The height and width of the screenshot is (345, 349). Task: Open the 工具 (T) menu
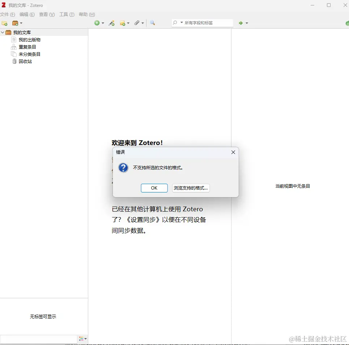tap(67, 14)
